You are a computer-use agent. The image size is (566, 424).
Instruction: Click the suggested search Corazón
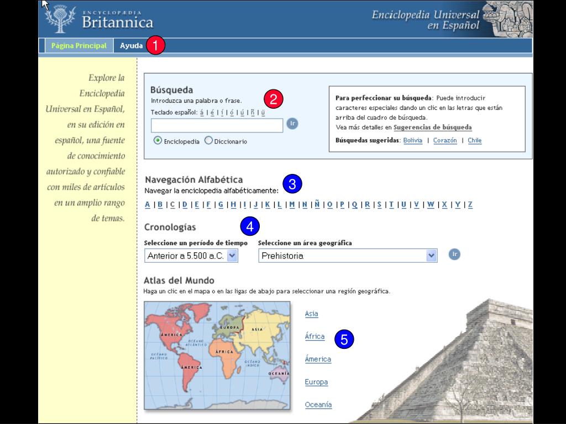pos(445,140)
